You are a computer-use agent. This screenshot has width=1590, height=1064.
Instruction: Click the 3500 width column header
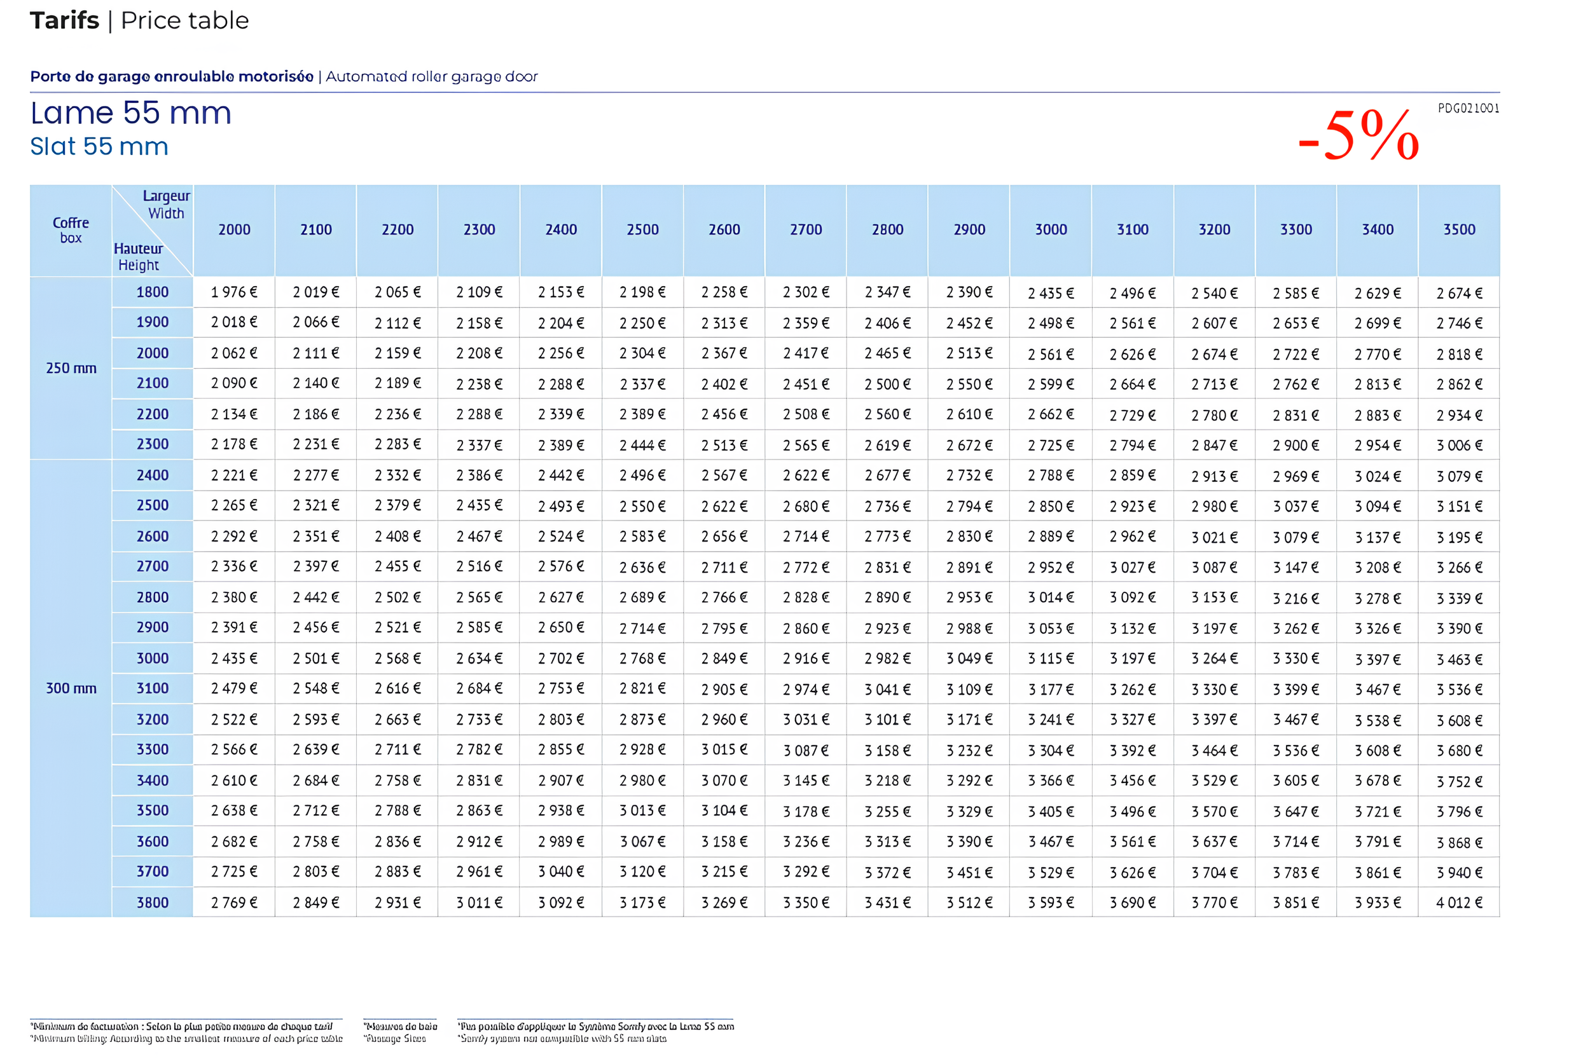click(1459, 229)
